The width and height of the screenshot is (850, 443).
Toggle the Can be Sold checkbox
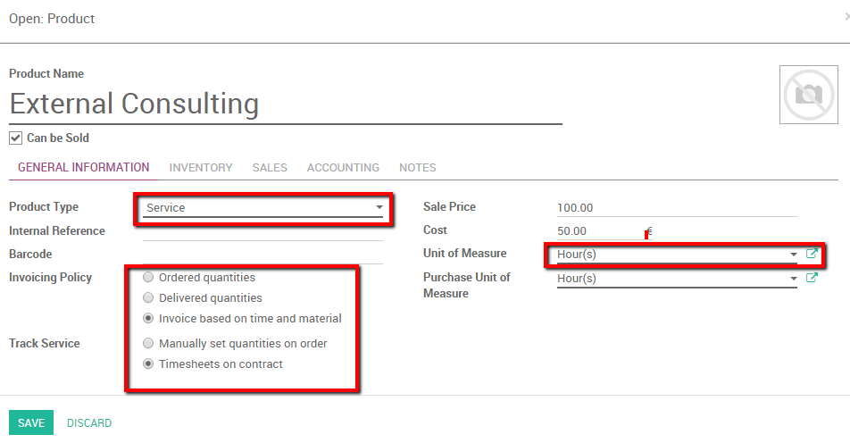pyautogui.click(x=15, y=138)
